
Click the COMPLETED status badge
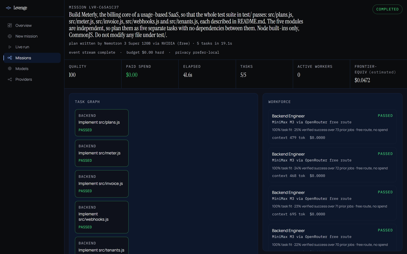pos(387,9)
